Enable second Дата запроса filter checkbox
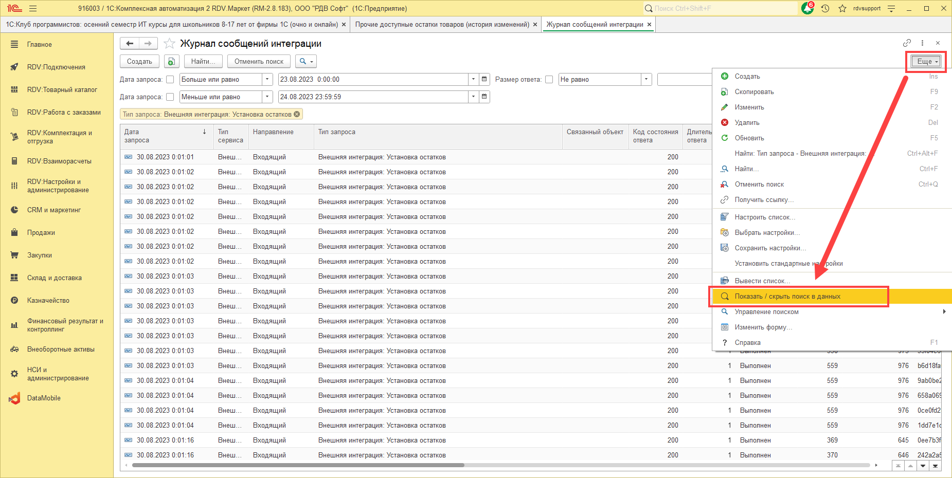The image size is (952, 478). tap(170, 97)
